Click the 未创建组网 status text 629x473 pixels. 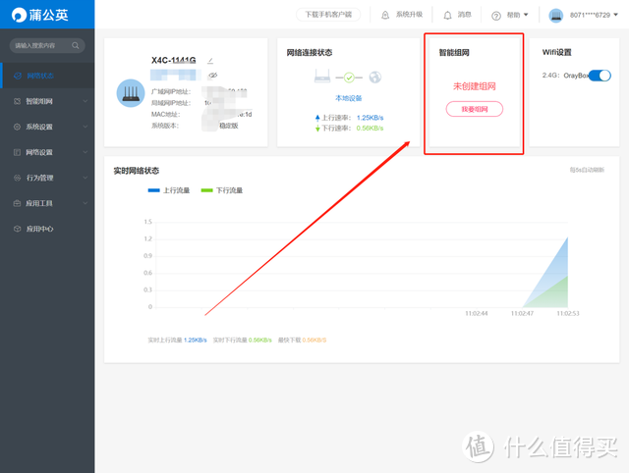[474, 86]
